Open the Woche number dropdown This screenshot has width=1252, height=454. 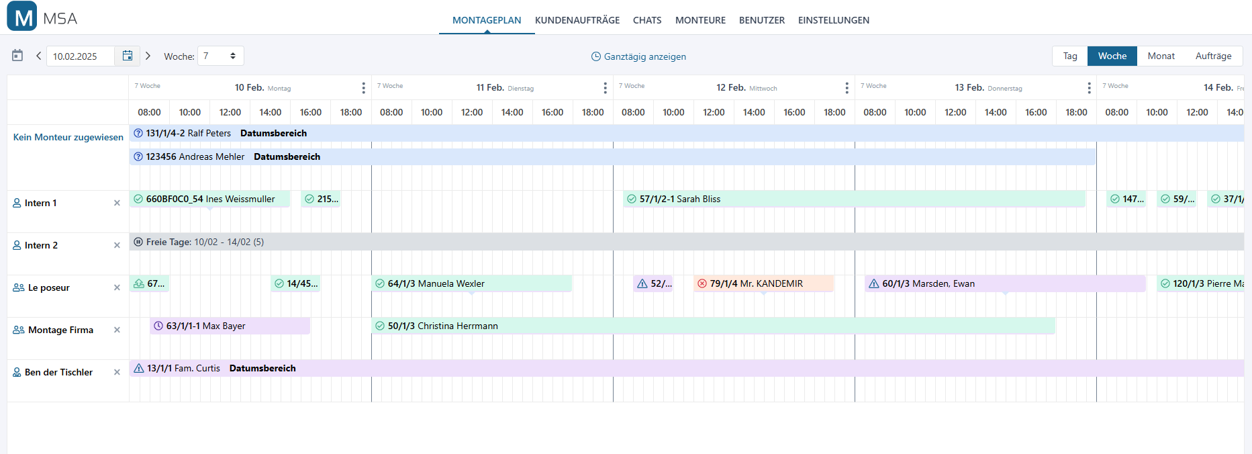click(x=220, y=56)
